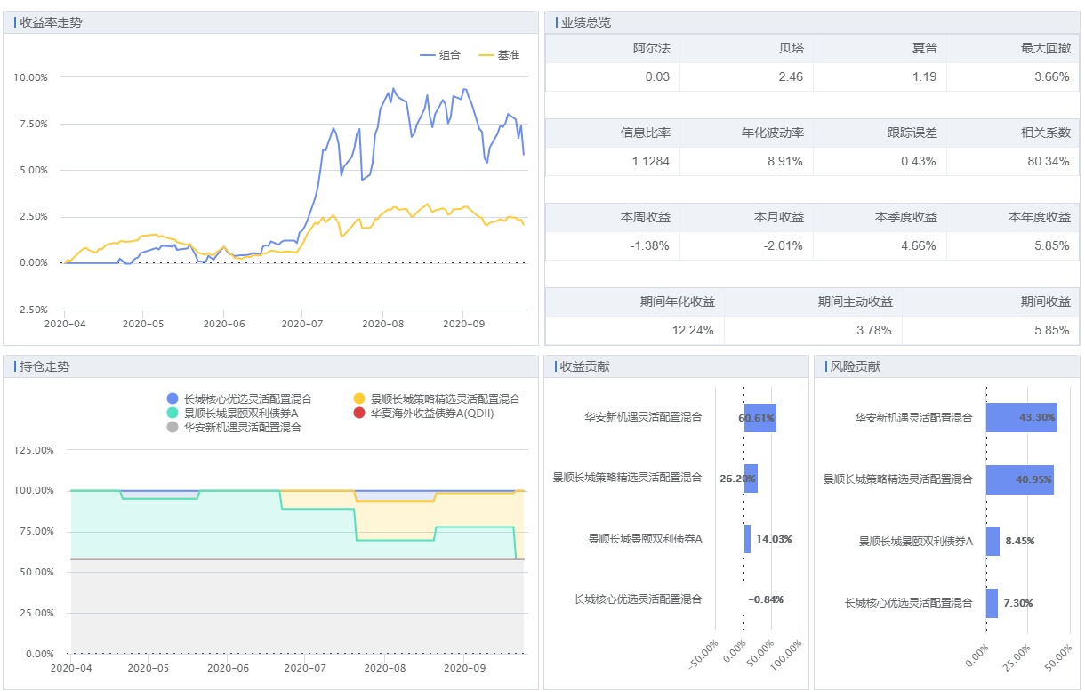Click the blue marker beside 收益贡献 title
The height and width of the screenshot is (692, 1085).
click(558, 366)
